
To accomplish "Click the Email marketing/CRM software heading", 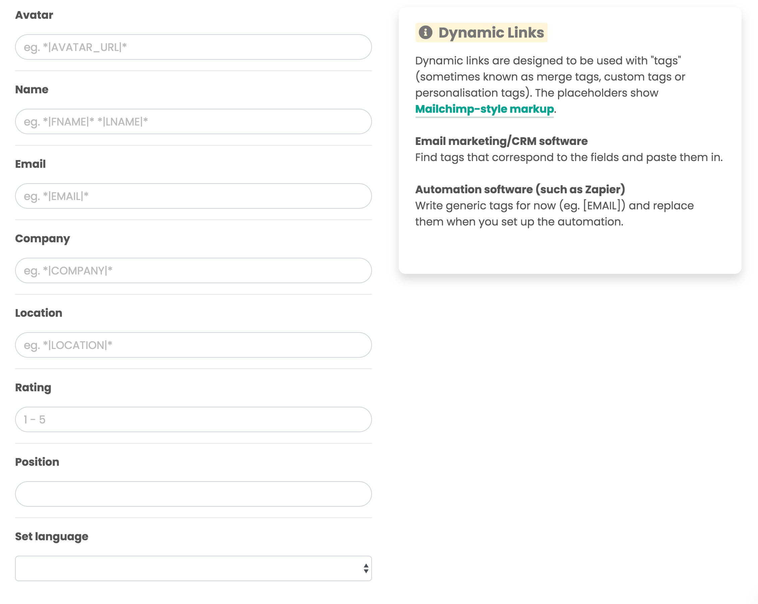I will [501, 141].
